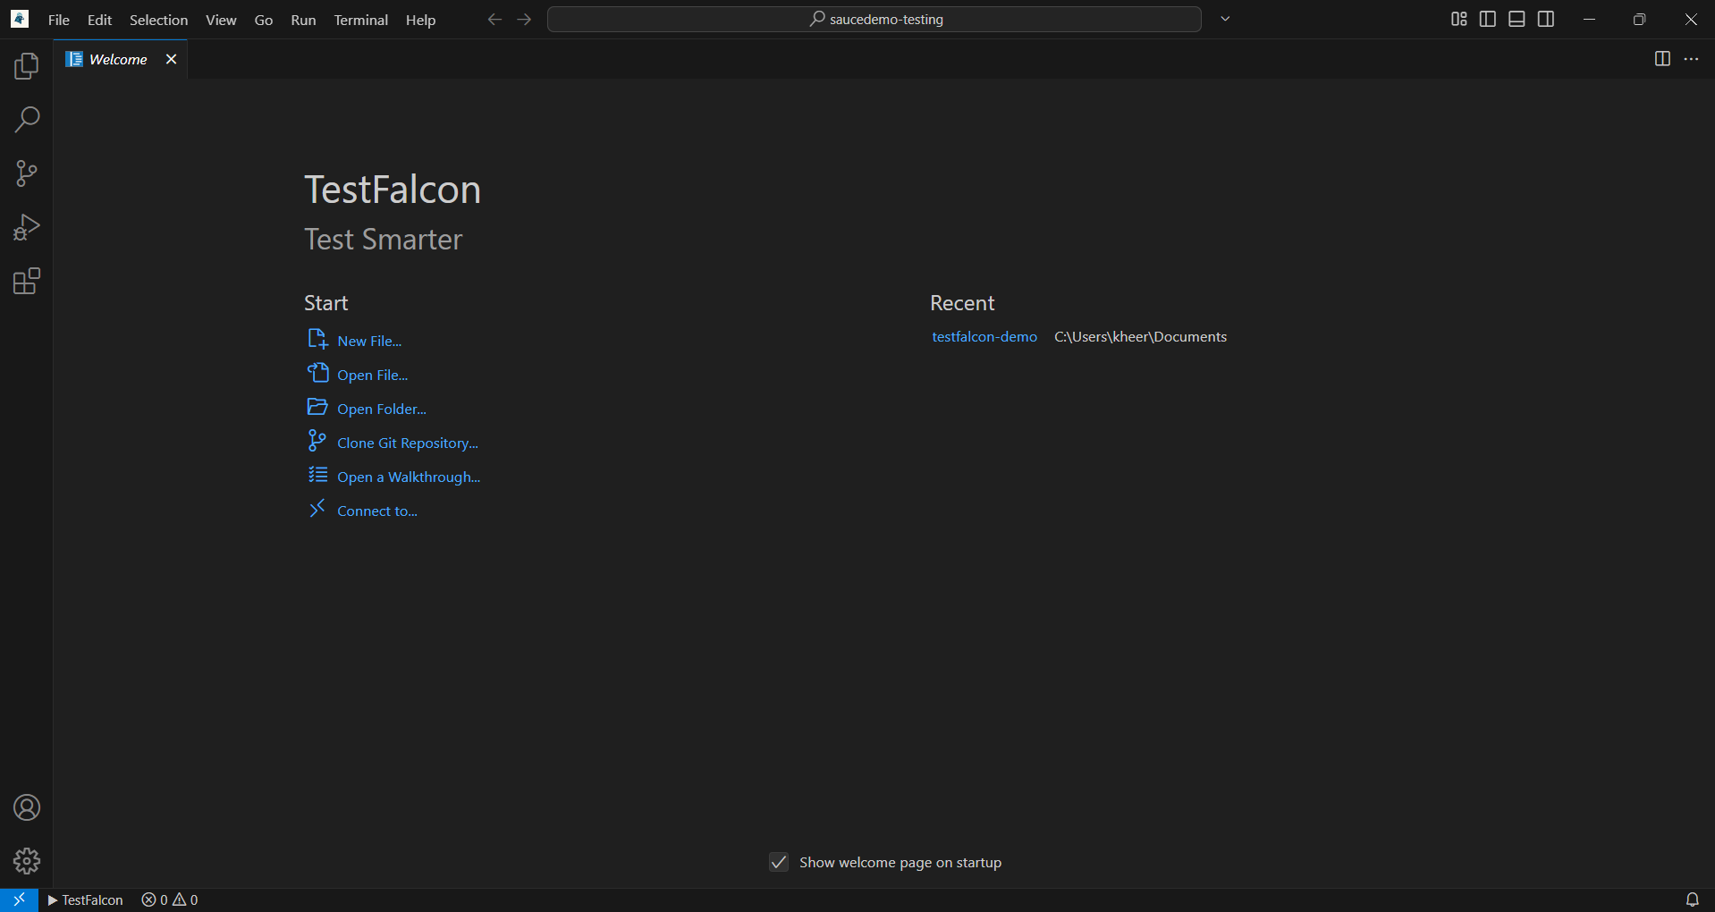
Task: Click the Open File... link
Action: 358,375
